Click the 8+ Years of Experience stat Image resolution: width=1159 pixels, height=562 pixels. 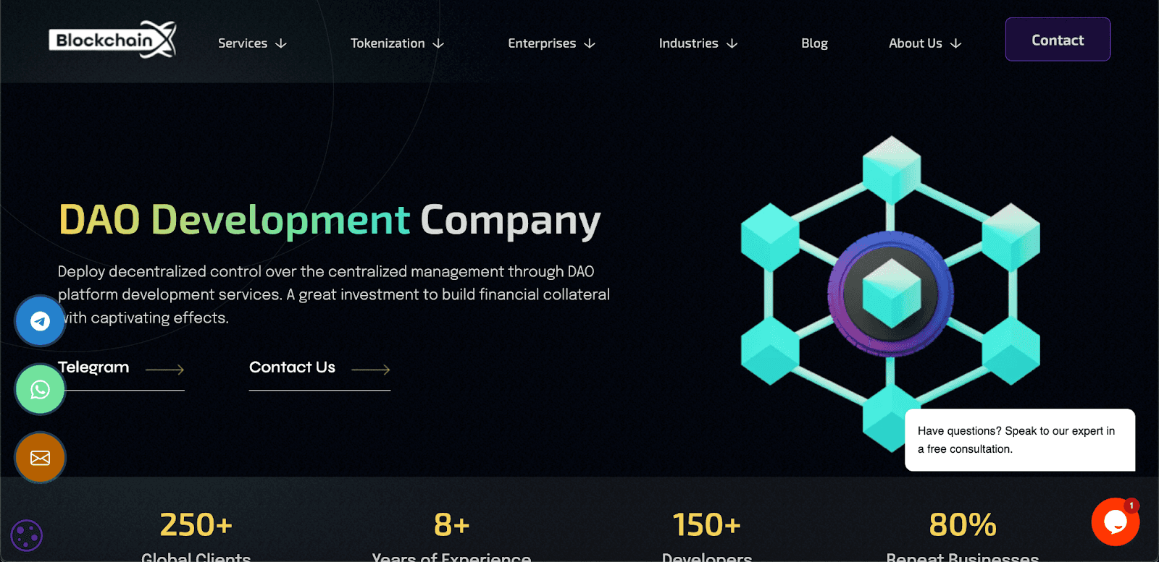(451, 536)
